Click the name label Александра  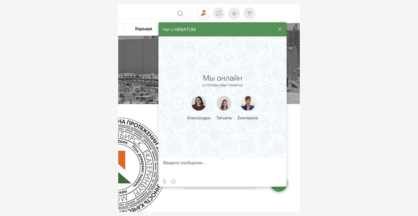click(x=199, y=118)
